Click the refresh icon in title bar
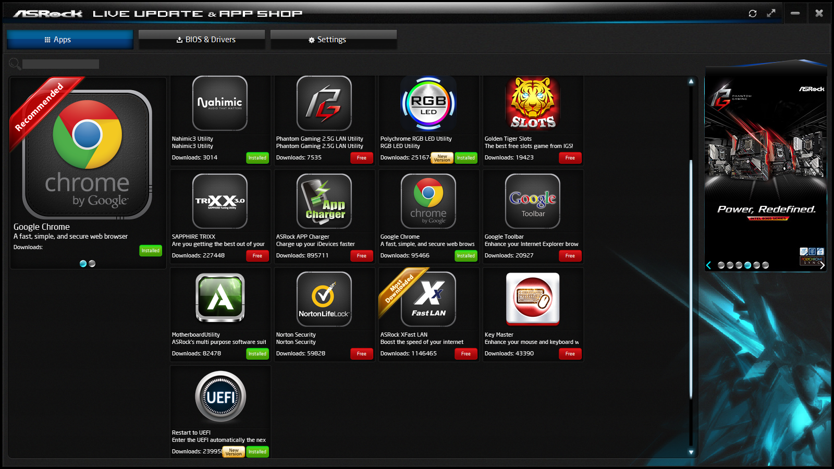 753,14
